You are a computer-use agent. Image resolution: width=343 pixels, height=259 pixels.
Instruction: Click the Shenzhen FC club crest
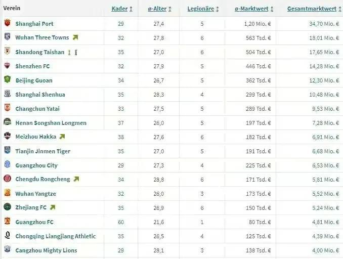point(7,65)
